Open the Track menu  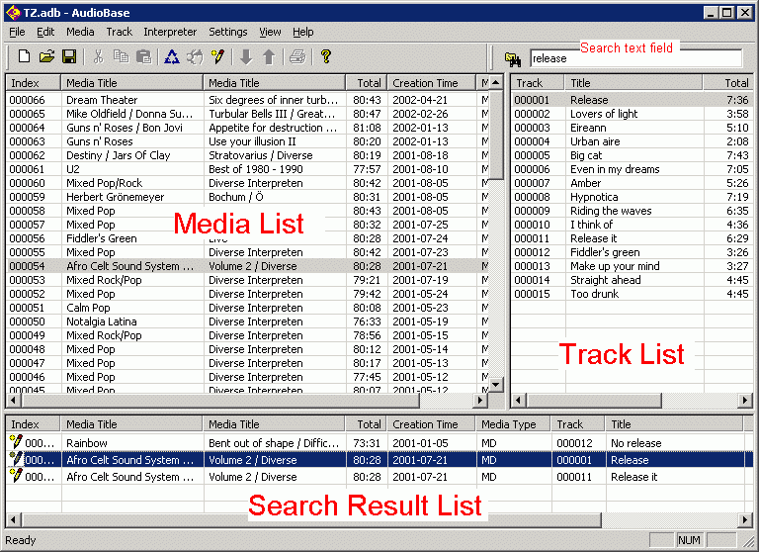point(119,32)
